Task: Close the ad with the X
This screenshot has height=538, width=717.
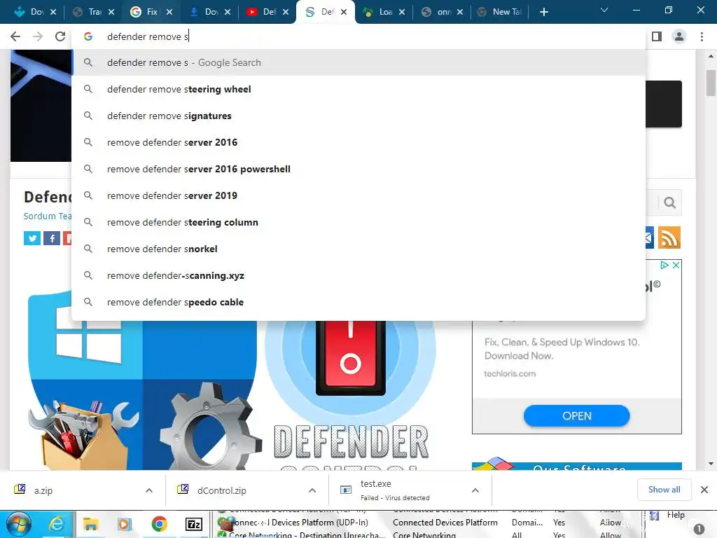Action: [676, 265]
